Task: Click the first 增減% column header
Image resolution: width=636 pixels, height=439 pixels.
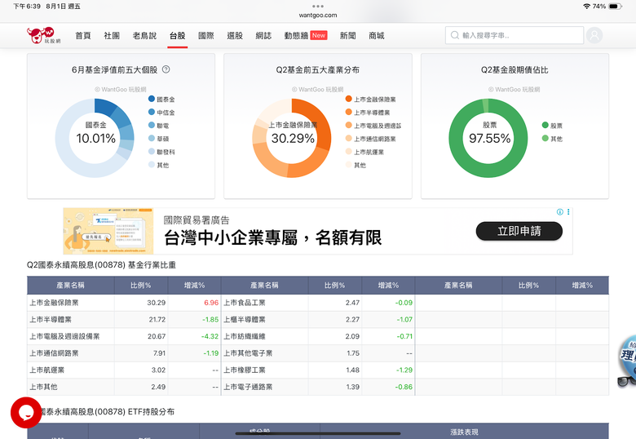Action: click(194, 286)
